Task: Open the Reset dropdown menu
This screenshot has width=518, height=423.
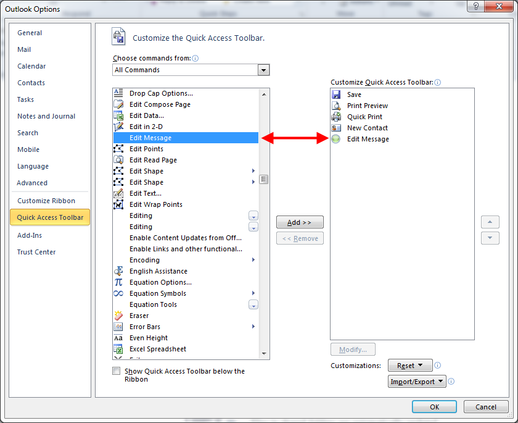Action: click(x=410, y=365)
